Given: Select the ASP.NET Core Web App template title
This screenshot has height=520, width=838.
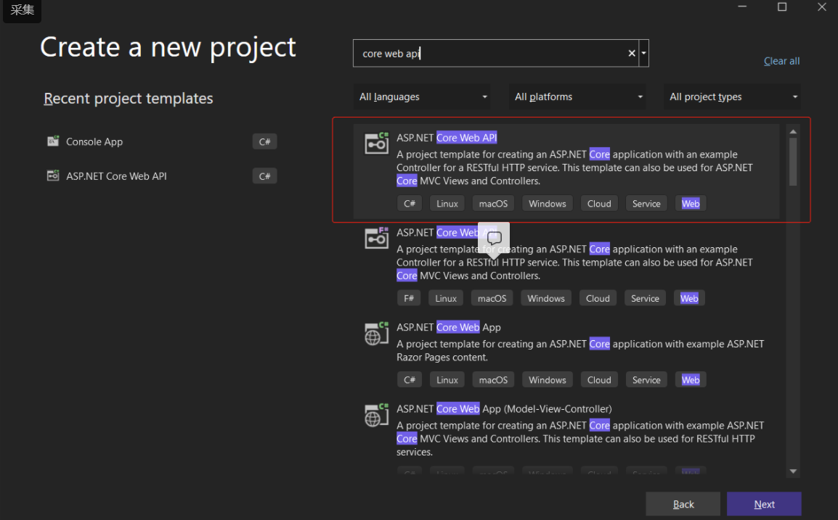Looking at the screenshot, I should click(448, 327).
